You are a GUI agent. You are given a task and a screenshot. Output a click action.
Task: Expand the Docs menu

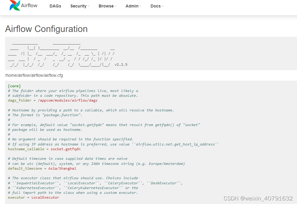(x=157, y=6)
